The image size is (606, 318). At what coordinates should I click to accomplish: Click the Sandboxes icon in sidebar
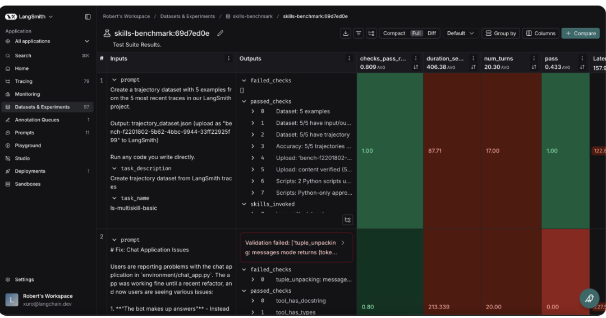tap(8, 184)
